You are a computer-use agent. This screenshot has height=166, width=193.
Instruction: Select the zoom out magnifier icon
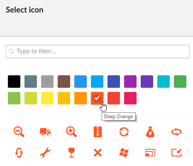pos(19,132)
